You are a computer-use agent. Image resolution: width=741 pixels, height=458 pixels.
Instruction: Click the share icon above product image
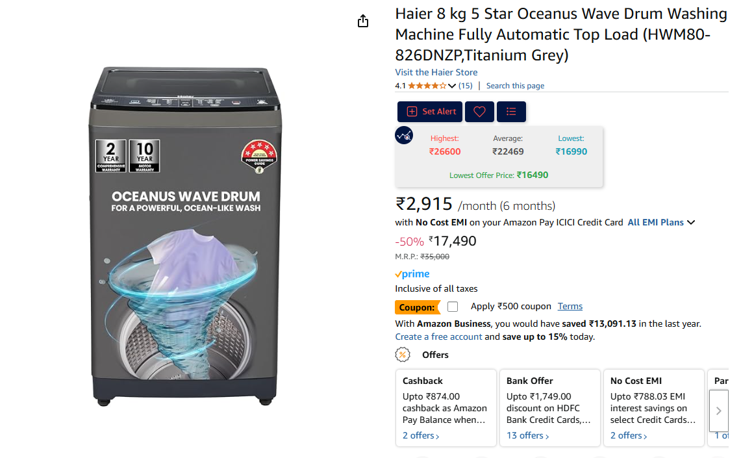coord(363,21)
